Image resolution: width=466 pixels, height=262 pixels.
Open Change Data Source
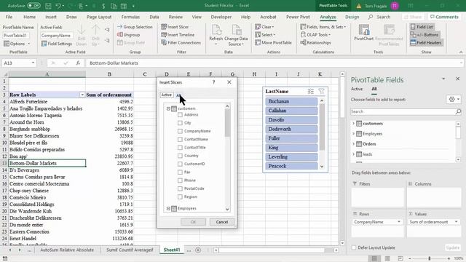pos(236,36)
